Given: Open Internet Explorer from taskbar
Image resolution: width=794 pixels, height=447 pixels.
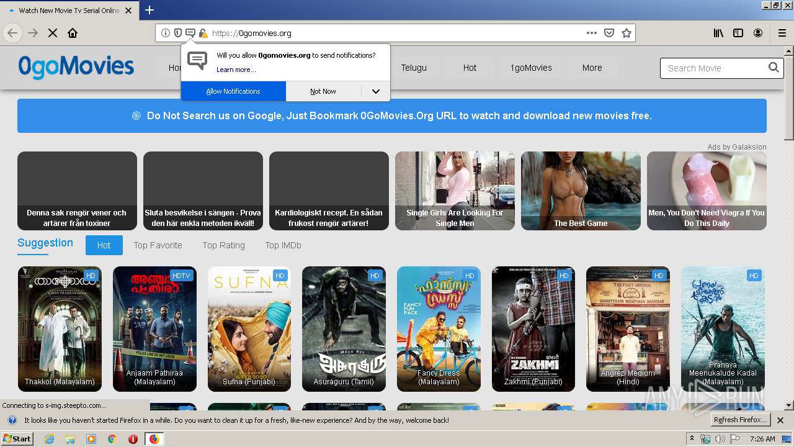Looking at the screenshot, I should coord(49,439).
